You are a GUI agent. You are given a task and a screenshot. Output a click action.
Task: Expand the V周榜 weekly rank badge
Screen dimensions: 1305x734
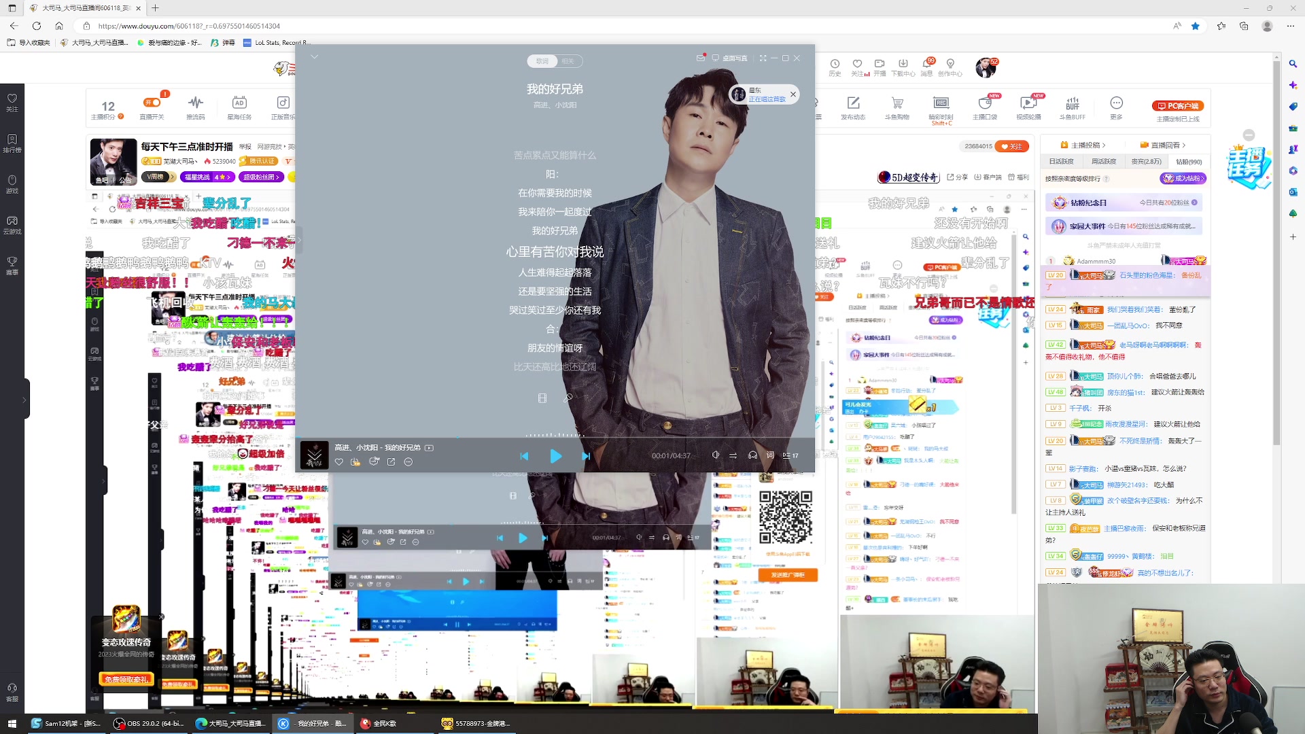click(x=159, y=177)
